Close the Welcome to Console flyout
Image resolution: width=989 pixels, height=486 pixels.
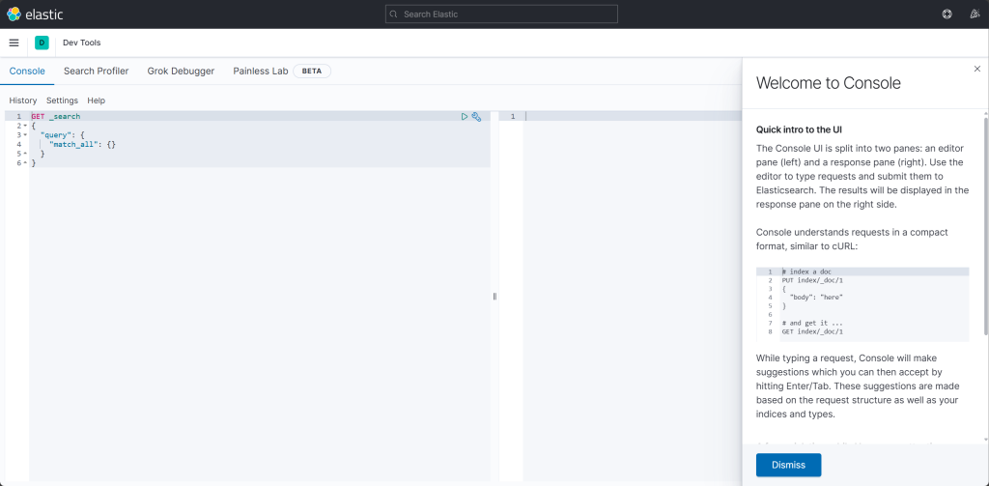[x=976, y=69]
